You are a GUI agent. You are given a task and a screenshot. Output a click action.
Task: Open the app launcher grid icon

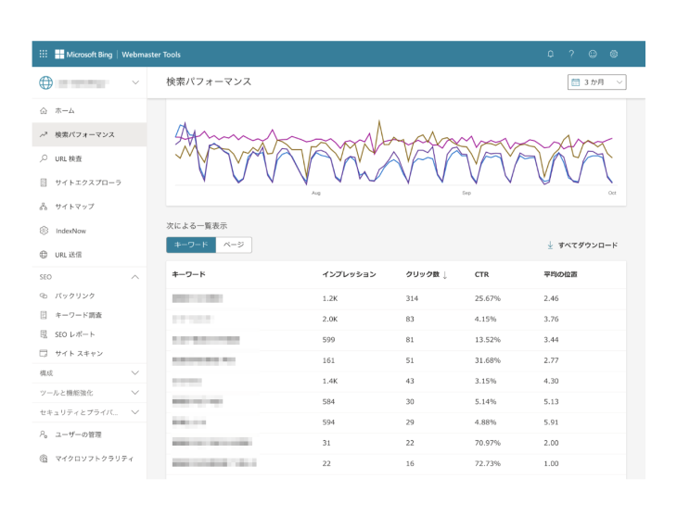pos(44,54)
